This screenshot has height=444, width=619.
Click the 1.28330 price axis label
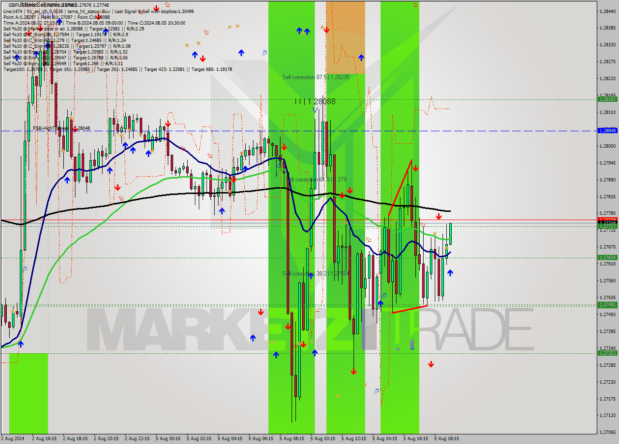(607, 44)
